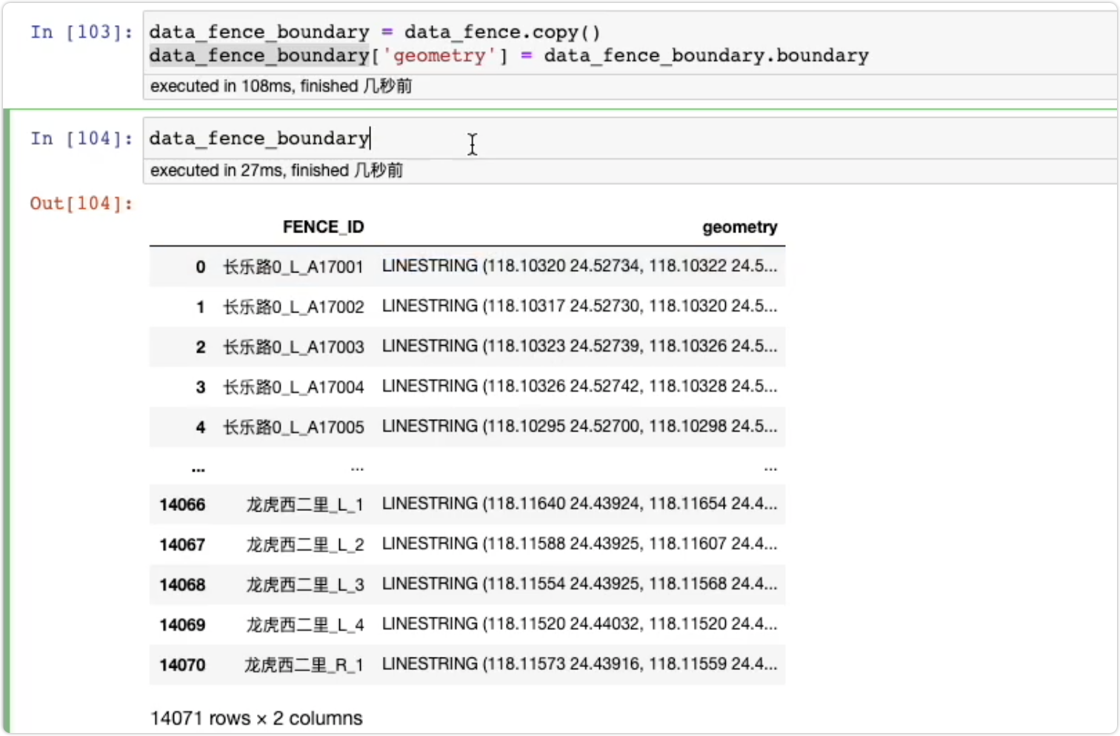Click row index 14068
The image size is (1120, 736).
click(x=182, y=585)
